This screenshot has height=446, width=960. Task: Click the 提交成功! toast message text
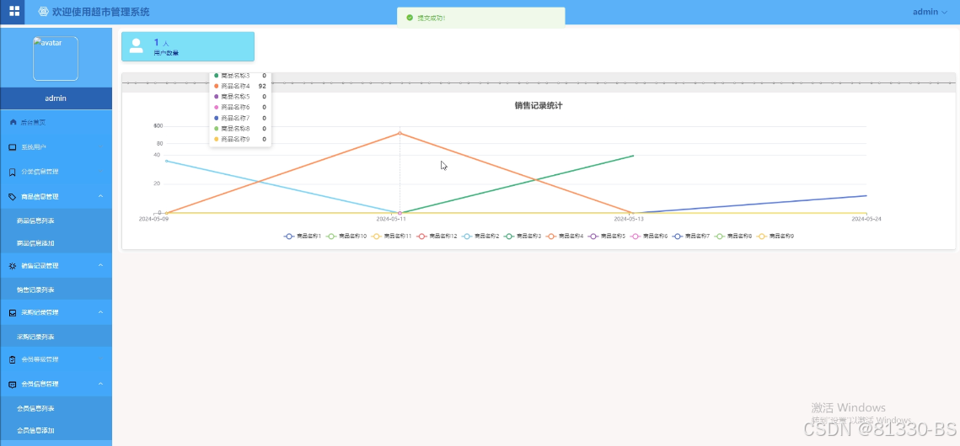(432, 18)
